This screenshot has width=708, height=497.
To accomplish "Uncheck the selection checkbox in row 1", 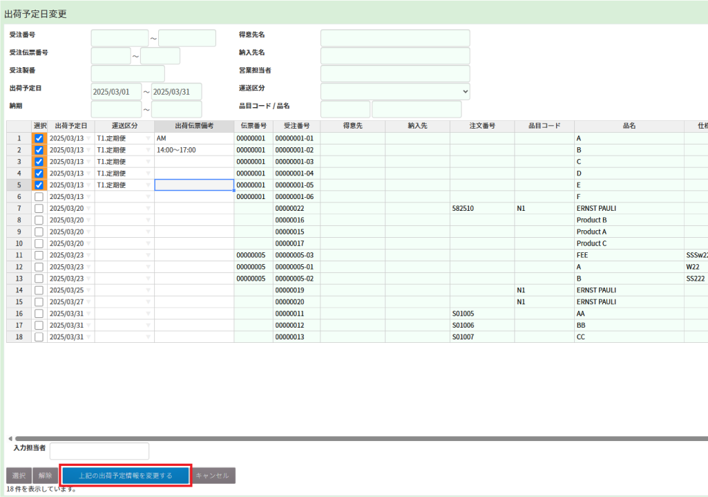I will 39,138.
